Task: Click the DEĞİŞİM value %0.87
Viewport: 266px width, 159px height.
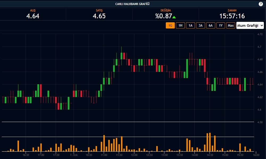Action: [164, 16]
